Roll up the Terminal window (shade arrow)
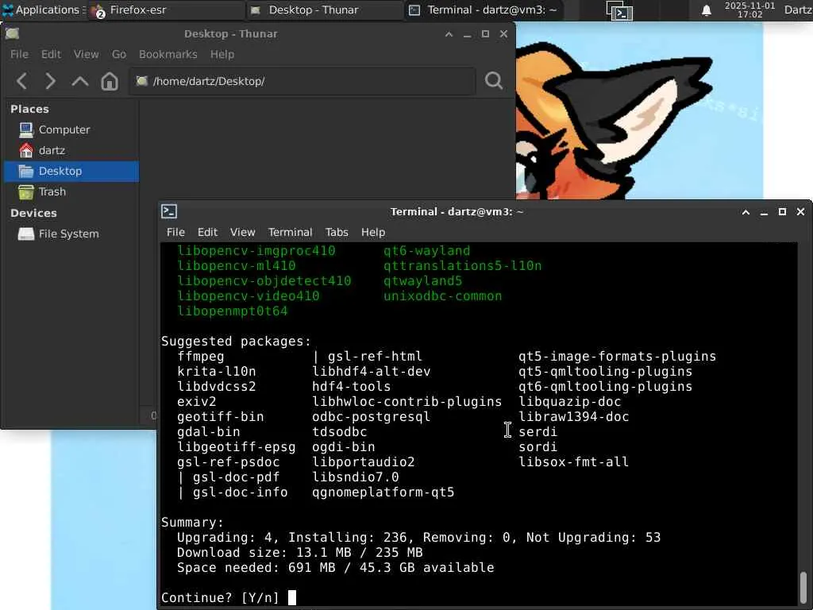The image size is (813, 610). [x=746, y=211]
